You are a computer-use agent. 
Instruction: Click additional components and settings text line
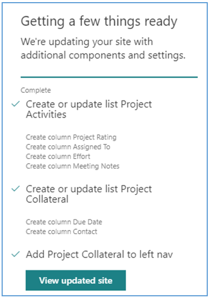(103, 55)
